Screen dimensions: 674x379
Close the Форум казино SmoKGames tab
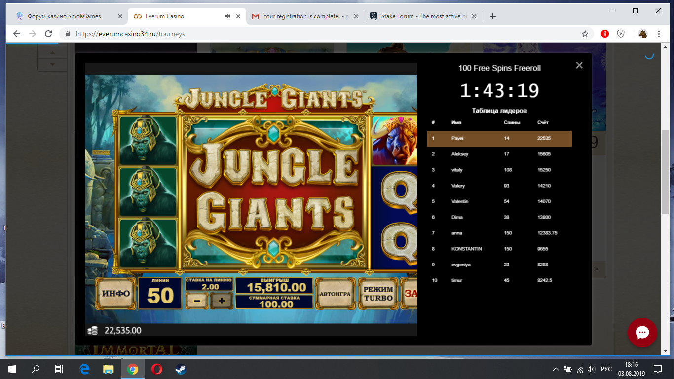(120, 16)
